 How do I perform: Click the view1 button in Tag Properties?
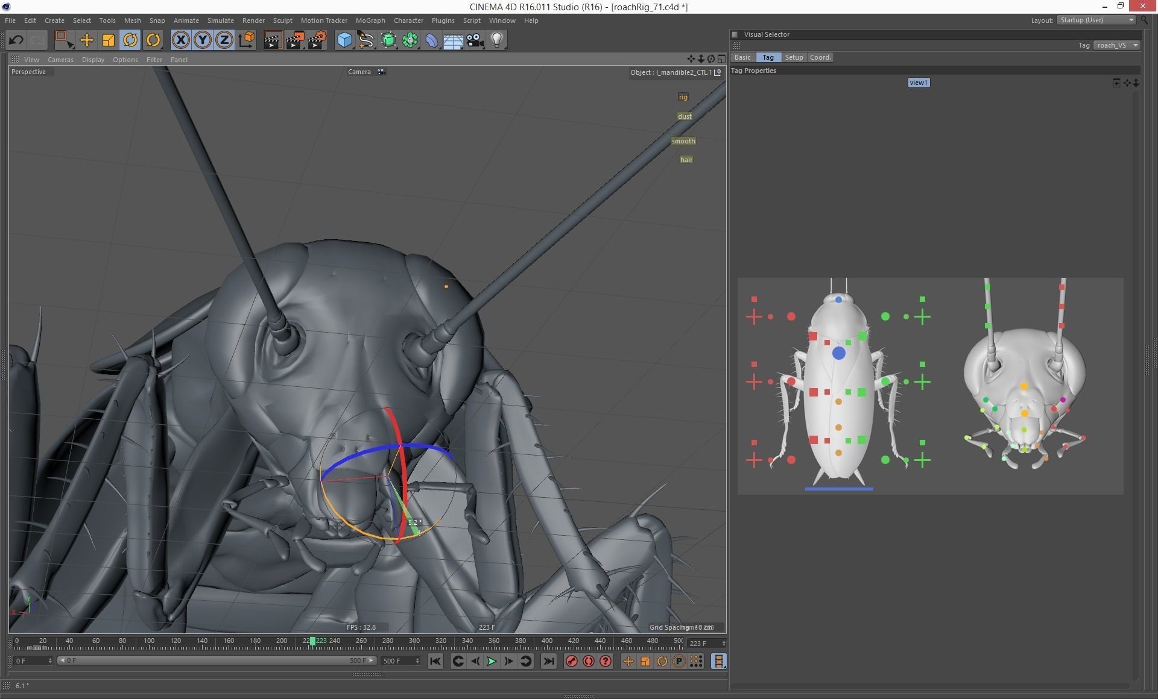(x=919, y=83)
